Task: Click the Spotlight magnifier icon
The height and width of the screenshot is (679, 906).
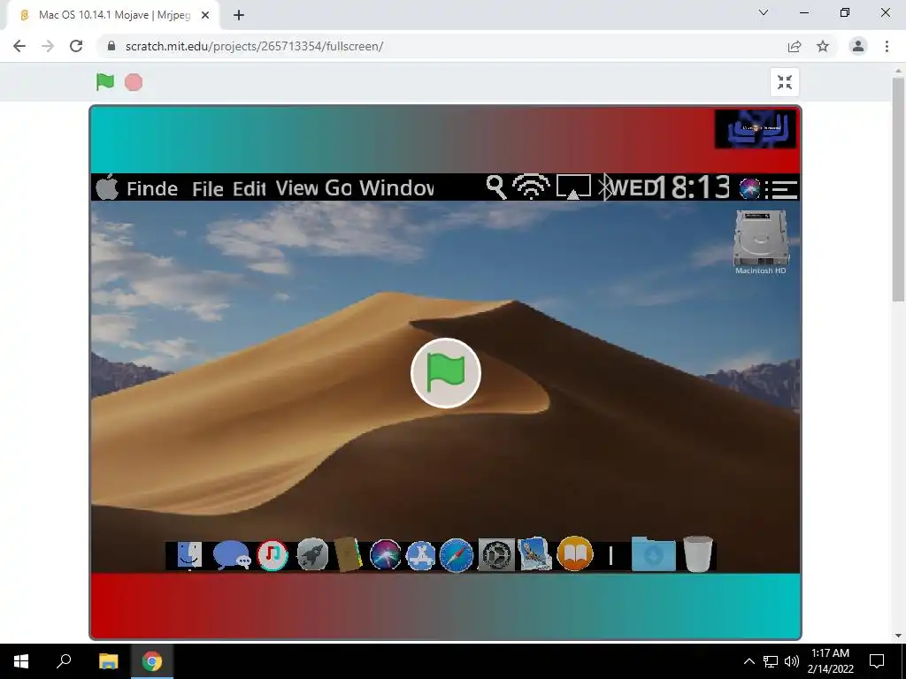Action: coord(495,187)
